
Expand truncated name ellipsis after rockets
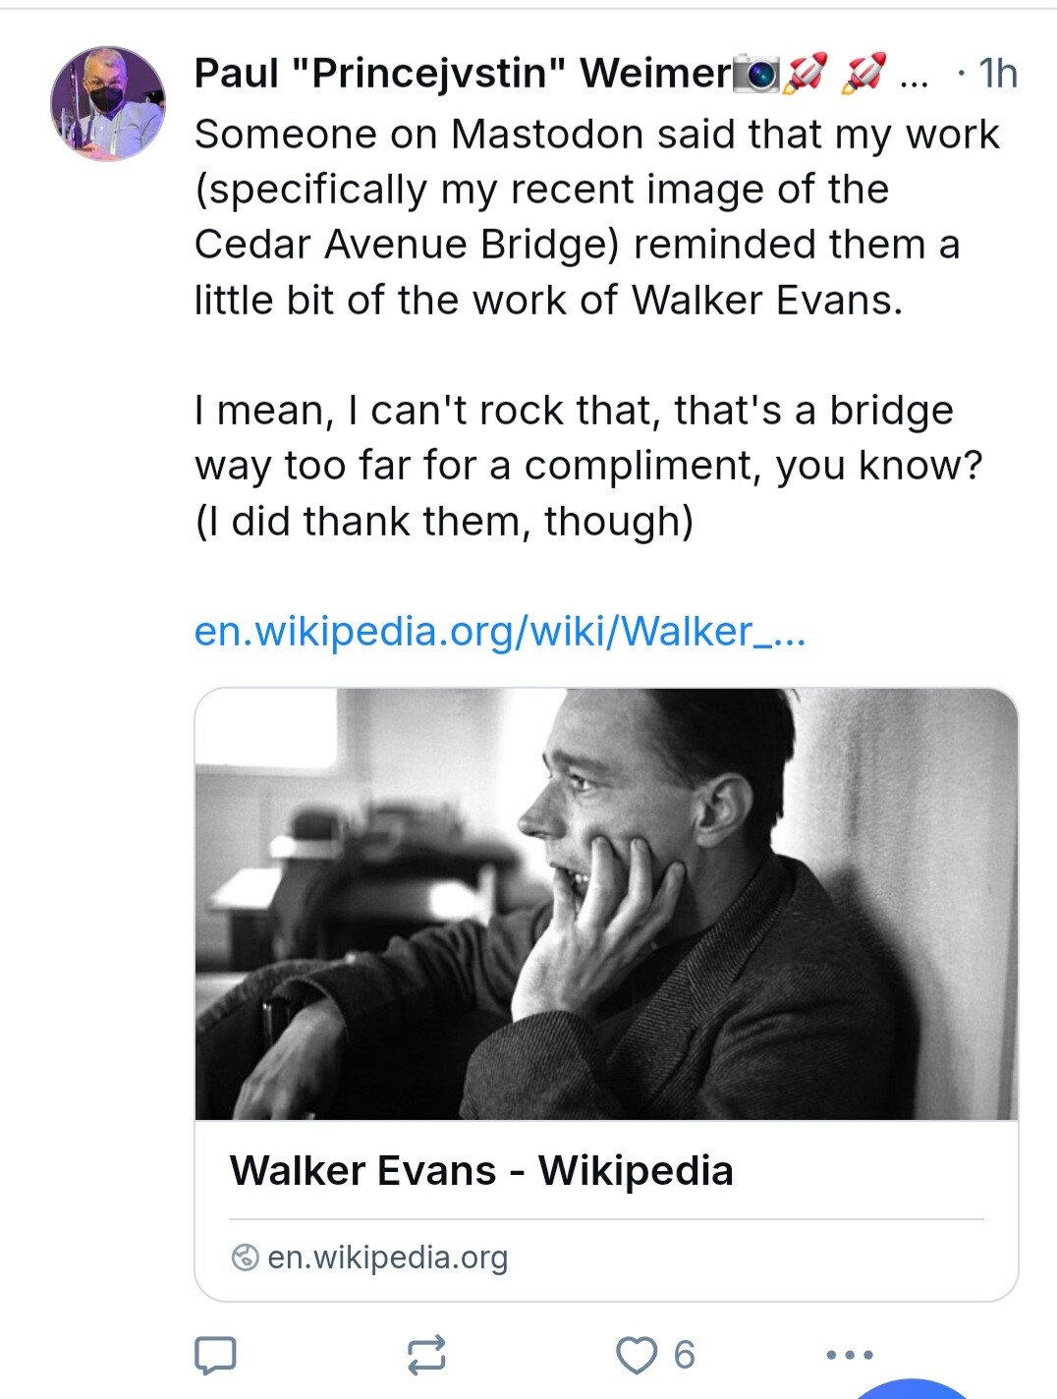(914, 79)
